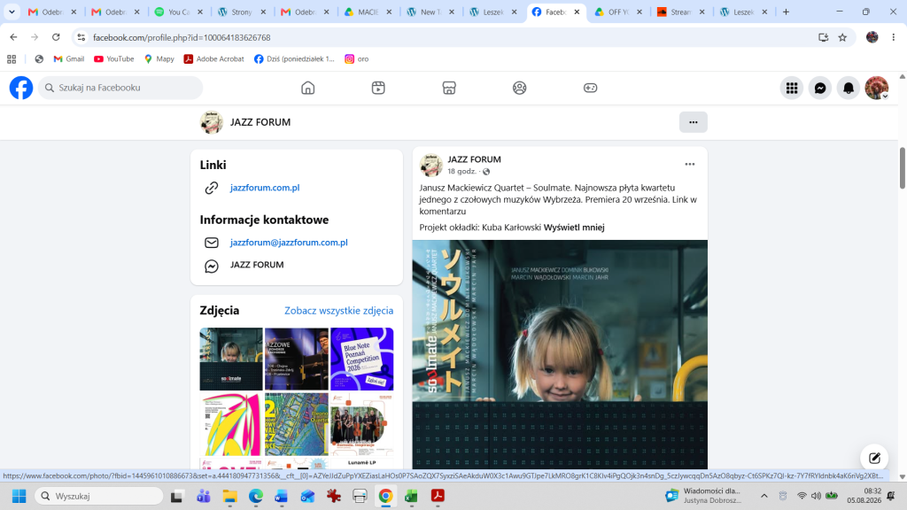Open the oro Instagram bookmark
This screenshot has height=510, width=907.
(356, 59)
